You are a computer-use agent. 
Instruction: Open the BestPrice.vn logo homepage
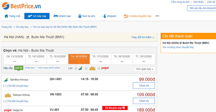coord(21,6)
